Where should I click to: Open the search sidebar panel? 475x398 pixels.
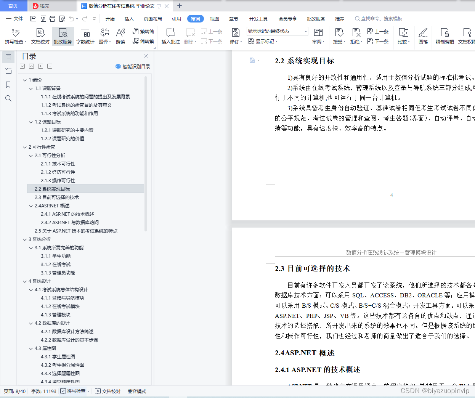(x=8, y=98)
